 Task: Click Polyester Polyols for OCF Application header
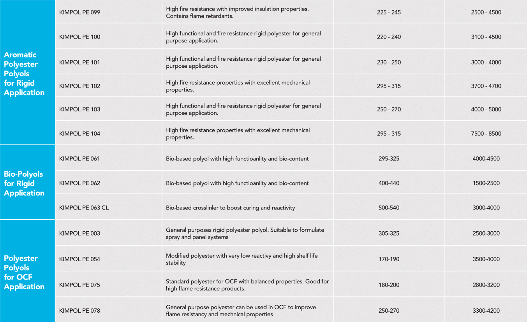click(24, 272)
